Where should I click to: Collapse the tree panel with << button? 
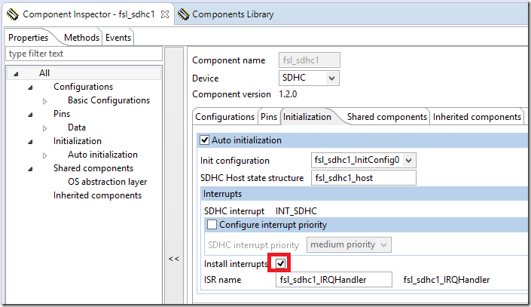[174, 259]
